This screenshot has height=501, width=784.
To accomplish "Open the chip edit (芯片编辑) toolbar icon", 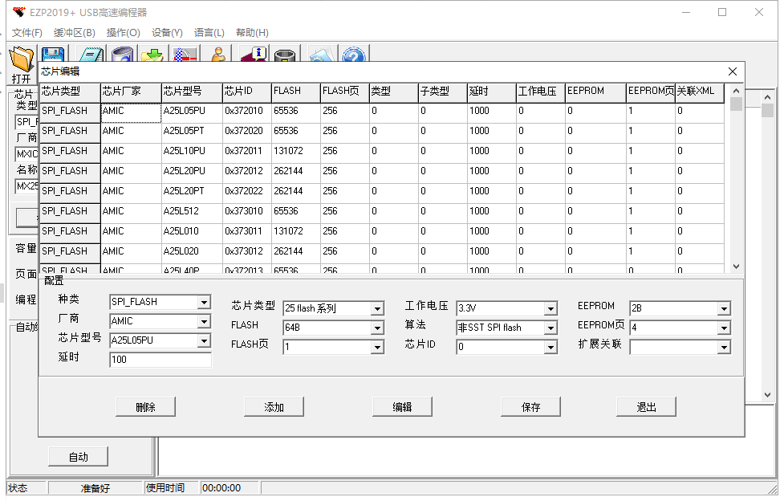I will coord(91,55).
